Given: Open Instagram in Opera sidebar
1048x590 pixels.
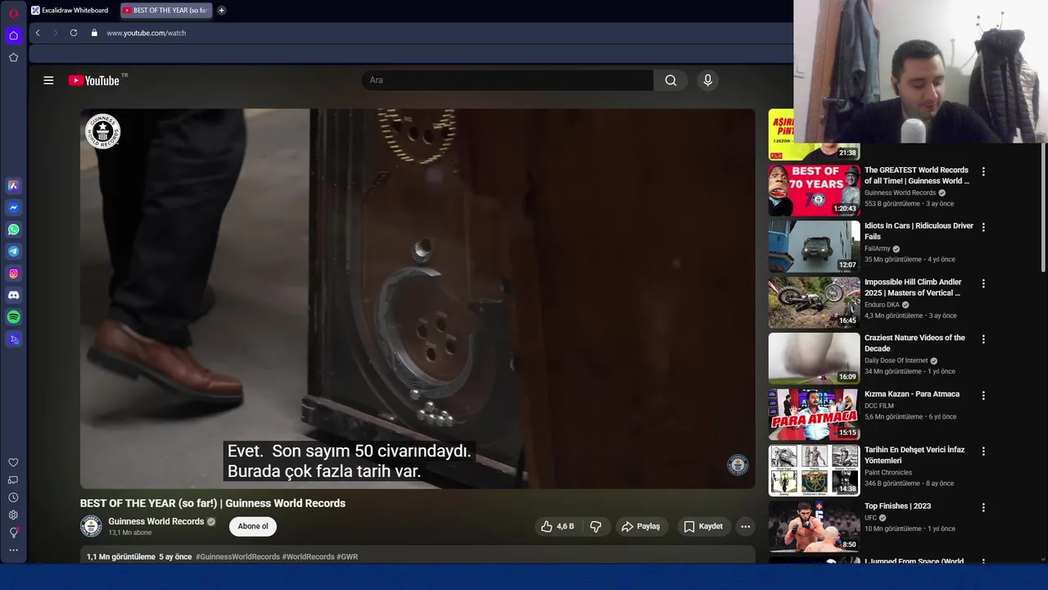Looking at the screenshot, I should coord(13,274).
